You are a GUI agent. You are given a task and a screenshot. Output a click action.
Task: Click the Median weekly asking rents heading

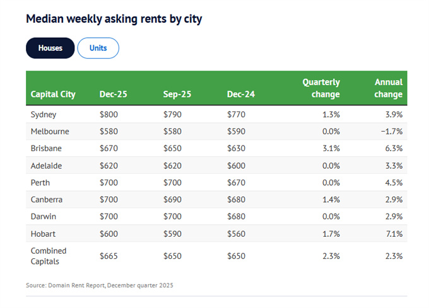tap(114, 18)
